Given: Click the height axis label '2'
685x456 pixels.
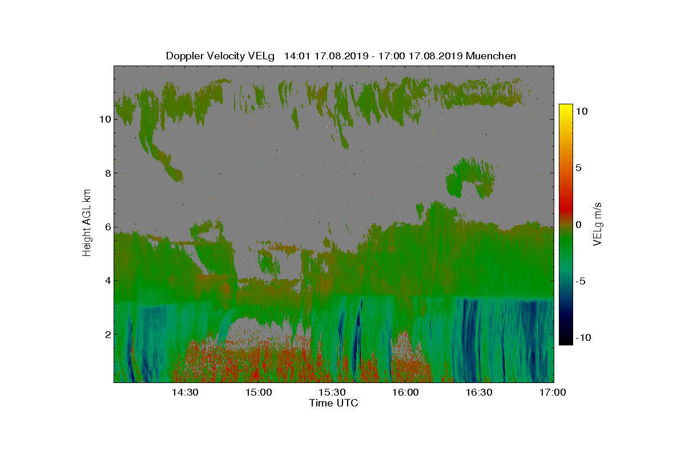Looking at the screenshot, I should [107, 334].
